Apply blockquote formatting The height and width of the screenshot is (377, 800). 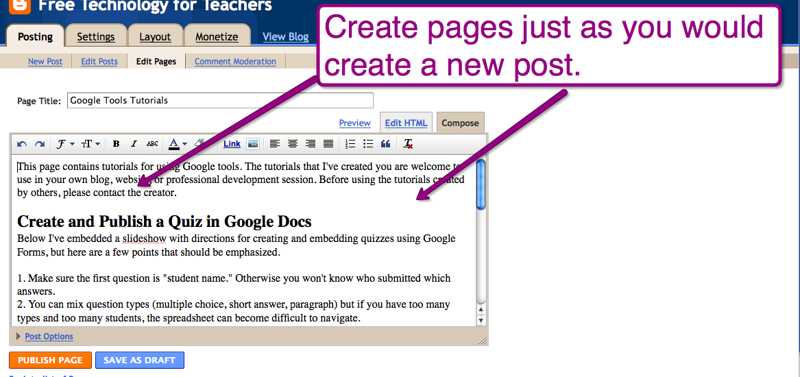tap(386, 145)
